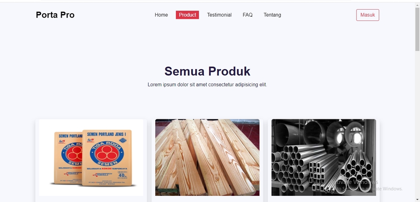This screenshot has width=420, height=202.
Task: Open the wooden planks product image
Action: click(x=207, y=157)
